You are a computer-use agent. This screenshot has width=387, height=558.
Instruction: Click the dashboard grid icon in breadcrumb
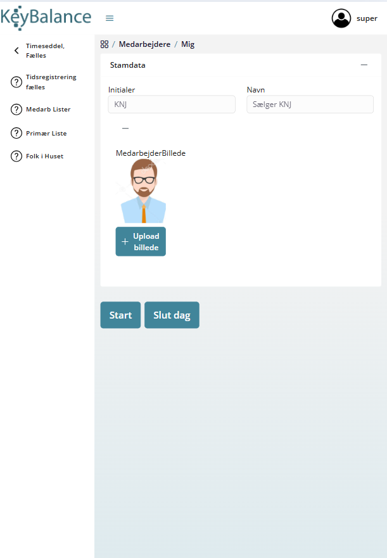click(x=105, y=44)
